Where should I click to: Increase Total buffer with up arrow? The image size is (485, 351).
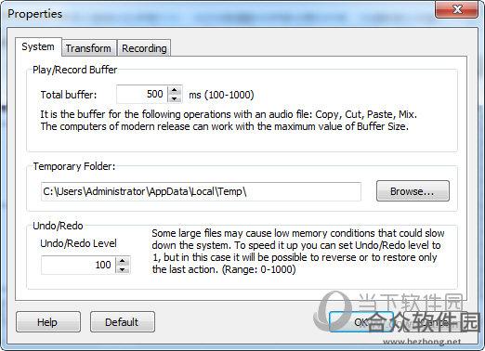(x=175, y=90)
